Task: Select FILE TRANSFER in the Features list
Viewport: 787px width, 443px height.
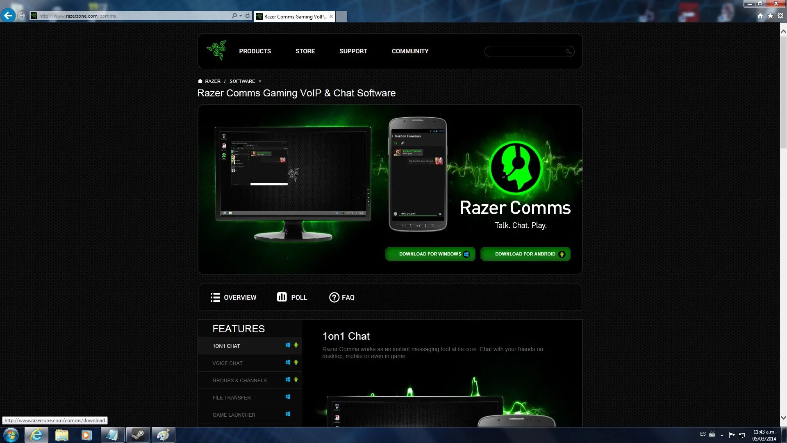Action: 232,397
